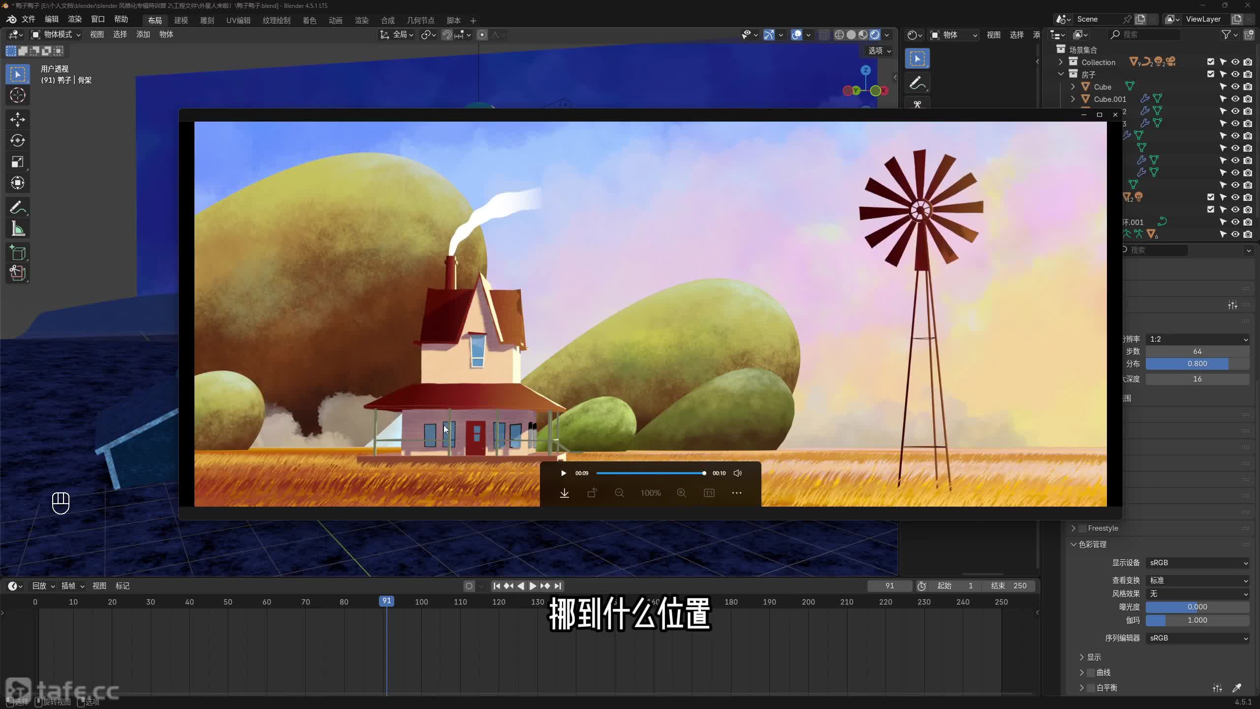Collapse the 房子 collection

(1061, 74)
